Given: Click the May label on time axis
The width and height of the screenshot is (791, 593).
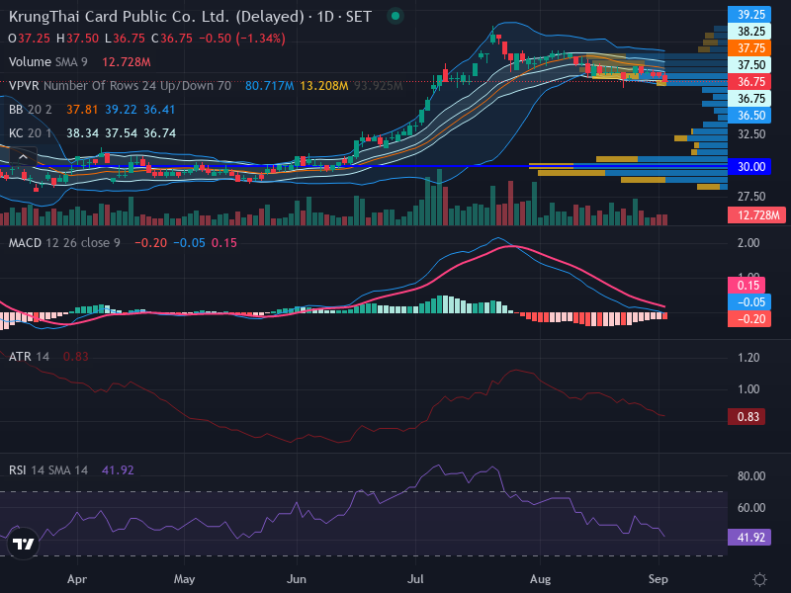Looking at the screenshot, I should (x=184, y=579).
